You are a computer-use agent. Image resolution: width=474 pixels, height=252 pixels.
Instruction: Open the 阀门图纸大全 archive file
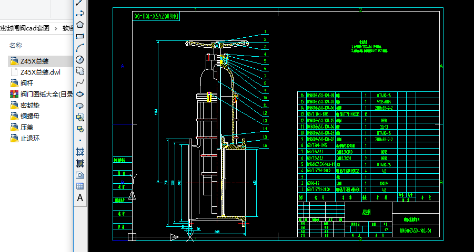(x=47, y=94)
